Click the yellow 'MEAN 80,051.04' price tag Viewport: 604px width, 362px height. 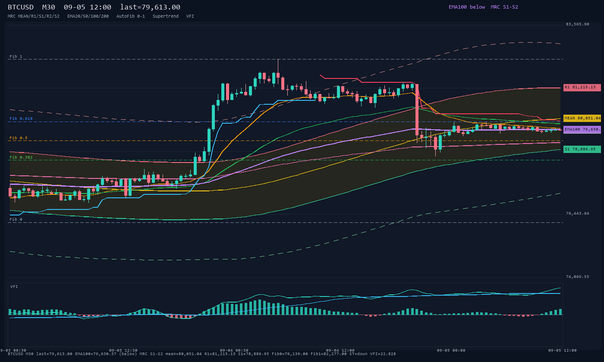[x=582, y=118]
